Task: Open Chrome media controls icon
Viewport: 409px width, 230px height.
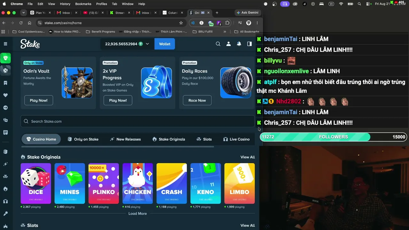Action: click(240, 23)
